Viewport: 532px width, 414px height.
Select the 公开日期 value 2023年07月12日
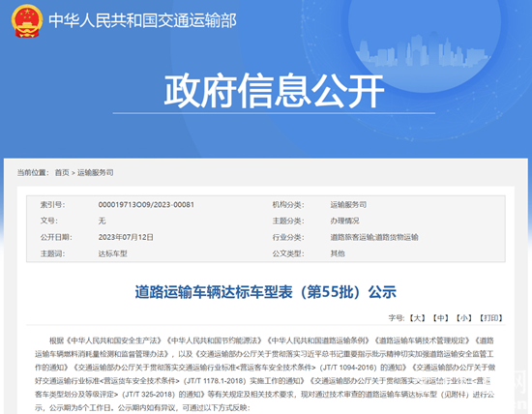coord(126,237)
